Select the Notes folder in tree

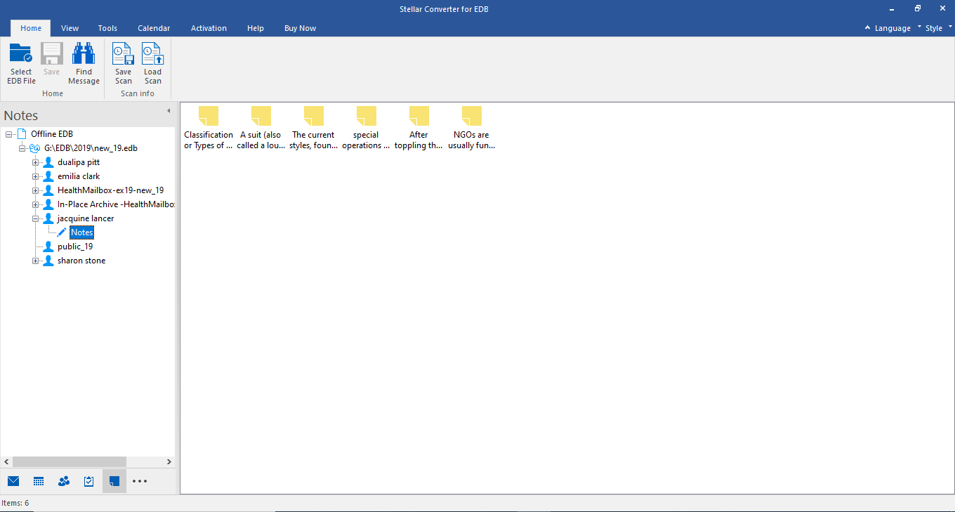pyautogui.click(x=81, y=232)
